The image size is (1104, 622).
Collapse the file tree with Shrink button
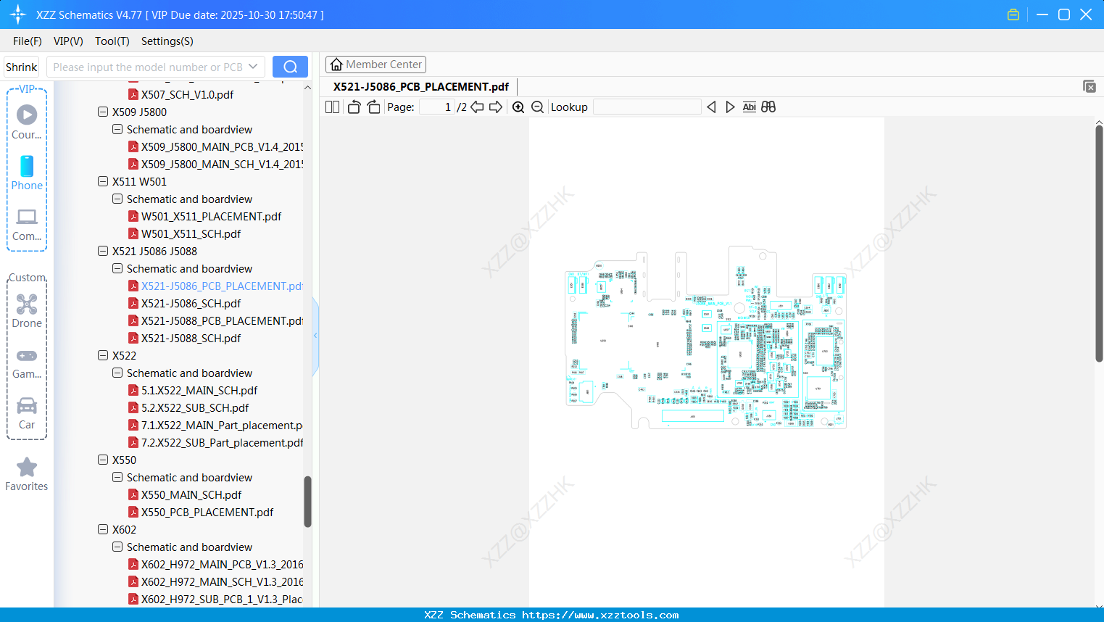pos(21,66)
